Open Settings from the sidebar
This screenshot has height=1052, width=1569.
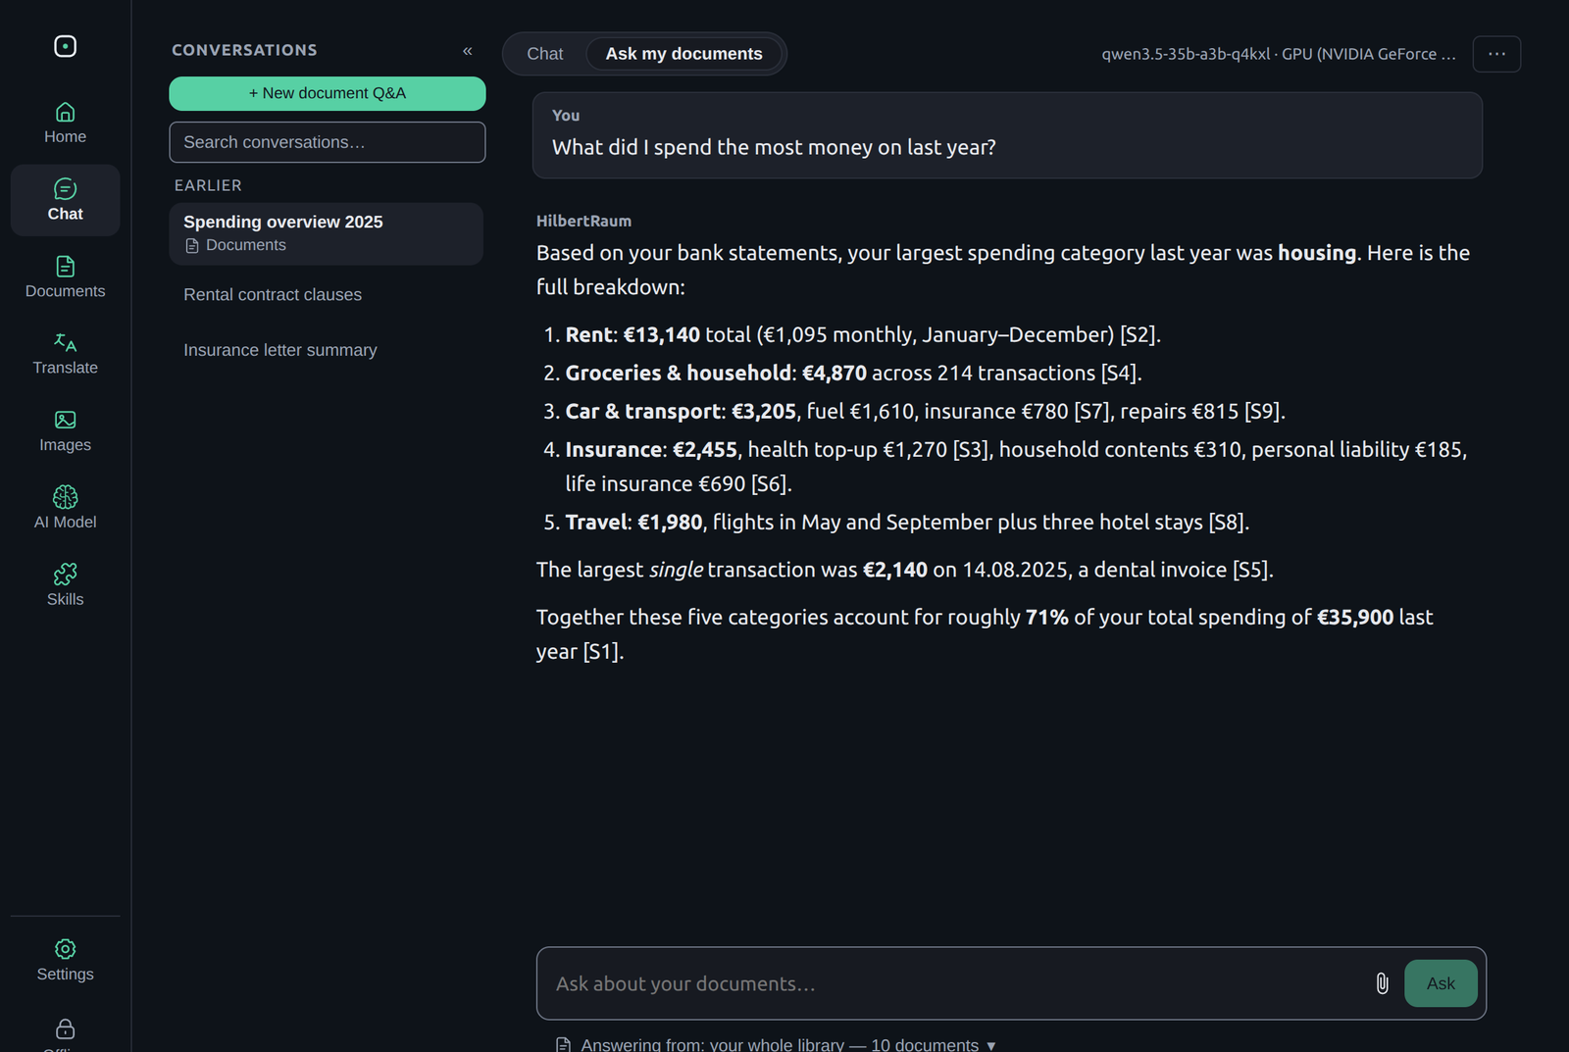[x=65, y=961]
